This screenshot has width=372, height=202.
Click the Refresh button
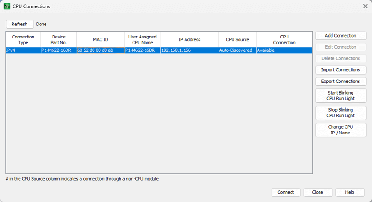(20, 24)
